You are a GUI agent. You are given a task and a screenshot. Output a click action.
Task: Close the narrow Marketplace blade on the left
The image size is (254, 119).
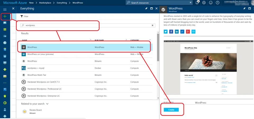pyautogui.click(x=13, y=8)
